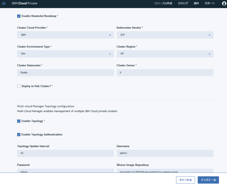
Task: Open the リソースの作成 menu item
Action: pyautogui.click(x=163, y=3)
